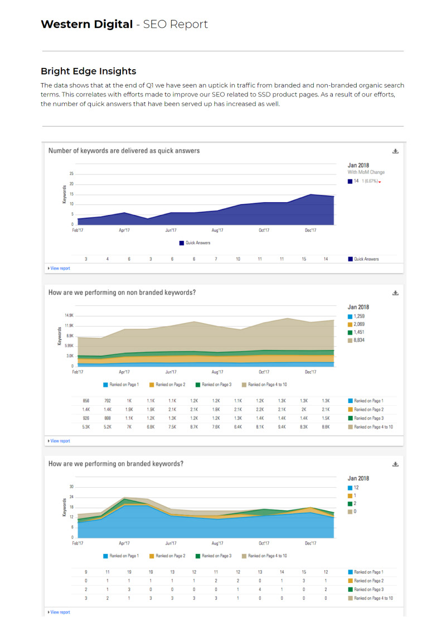Click the 'Number of keywords are delivered as quick answers' title

pyautogui.click(x=124, y=150)
